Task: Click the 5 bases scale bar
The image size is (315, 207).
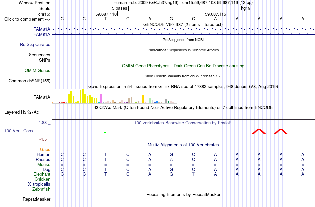Action: point(183,8)
